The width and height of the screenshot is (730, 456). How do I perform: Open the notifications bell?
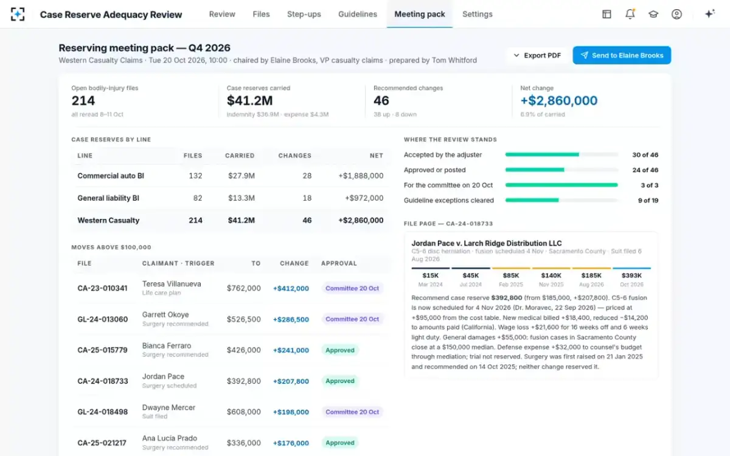(x=630, y=14)
